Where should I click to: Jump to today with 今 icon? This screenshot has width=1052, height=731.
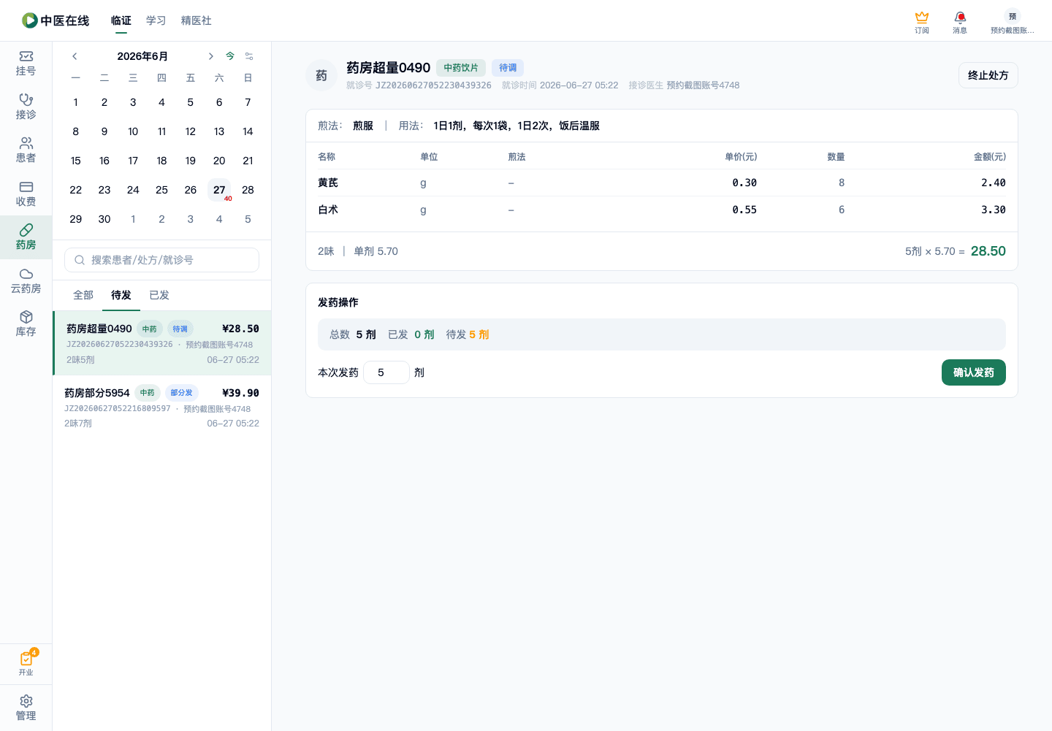(x=230, y=56)
